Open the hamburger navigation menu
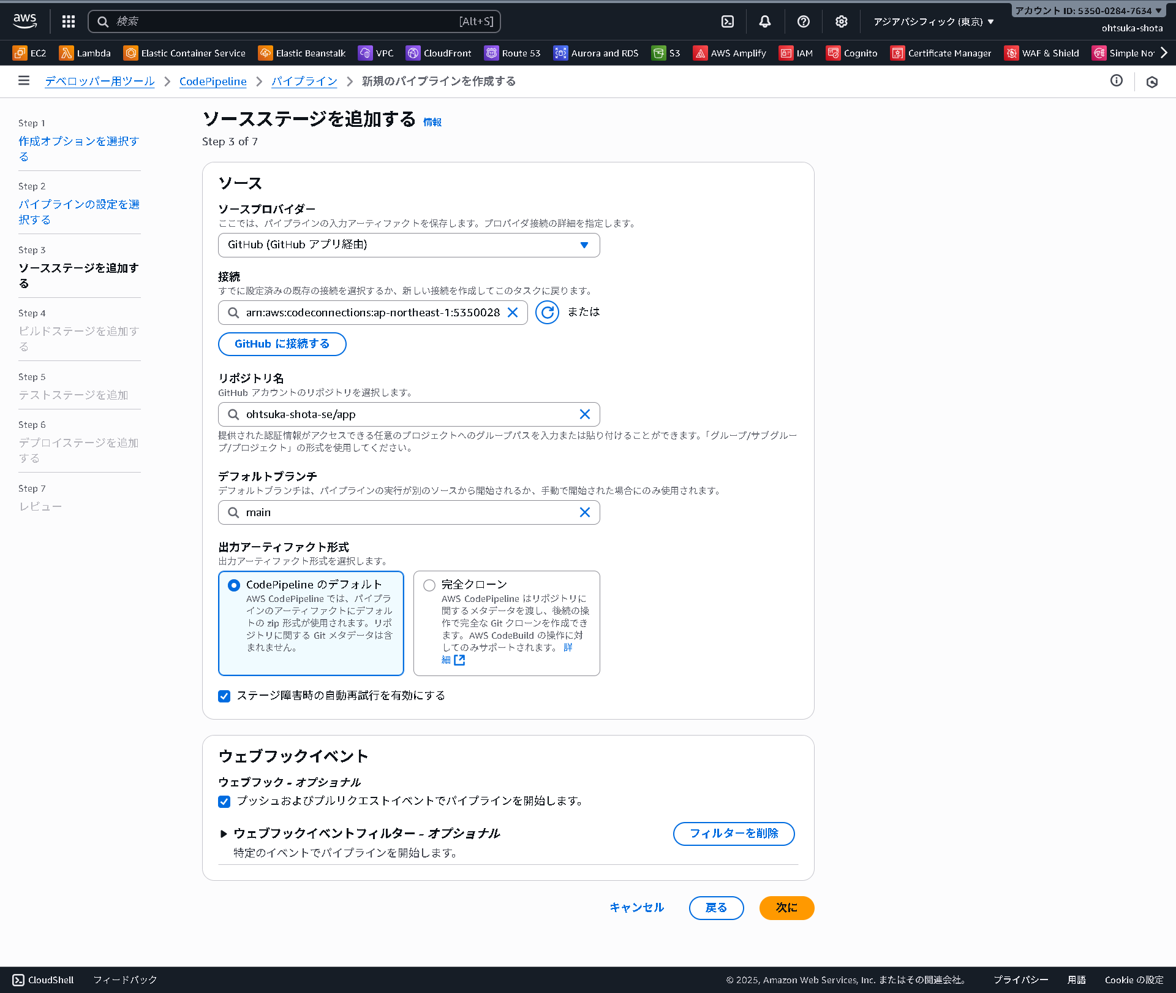Viewport: 1176px width, 993px height. [x=23, y=80]
